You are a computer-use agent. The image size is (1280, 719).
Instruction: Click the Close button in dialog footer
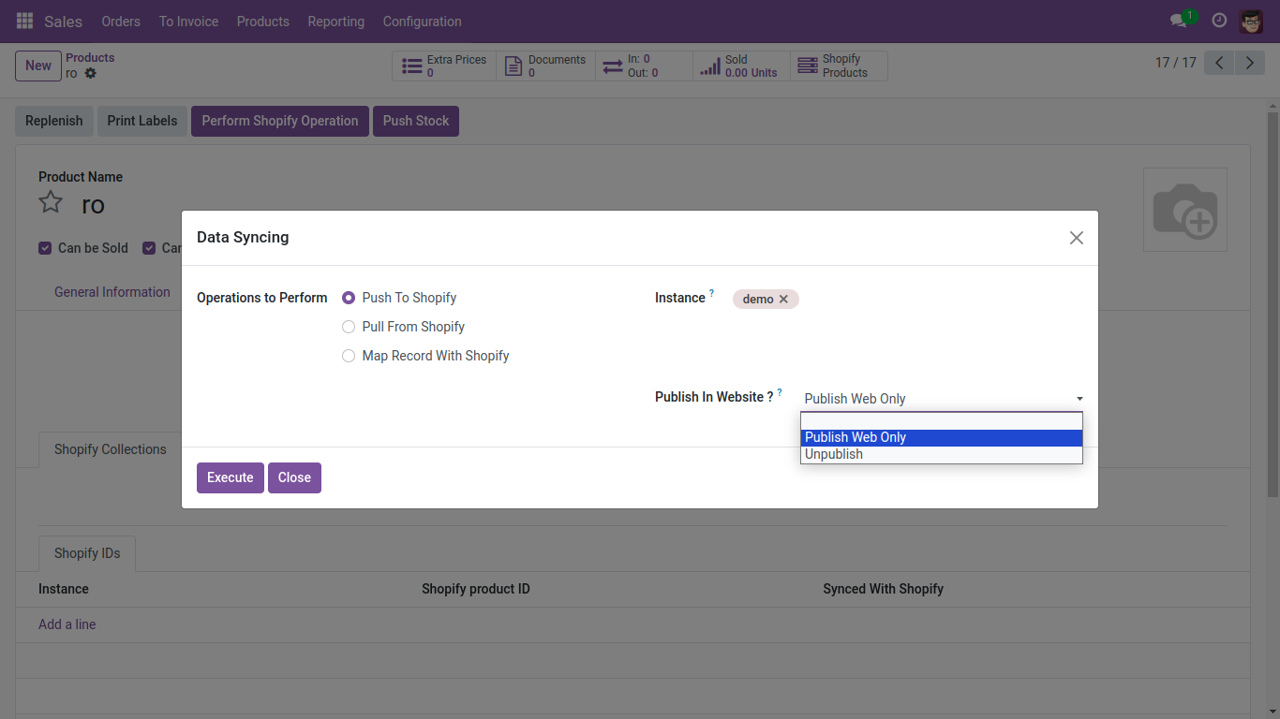(x=294, y=477)
